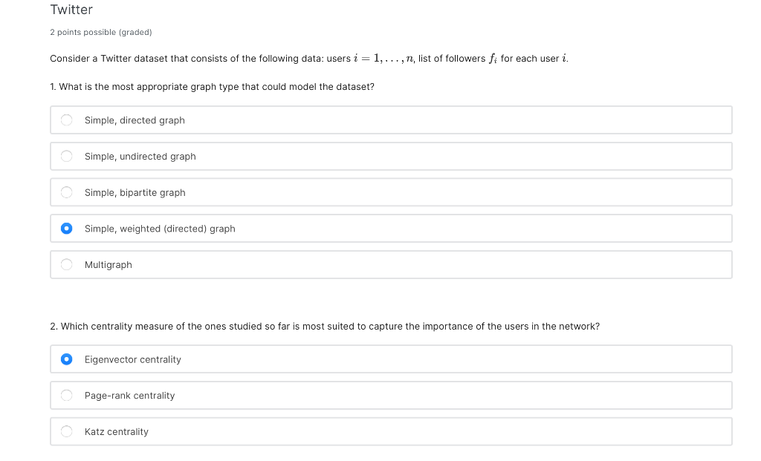Click the Twitter dataset description sentence
This screenshot has height=461, width=761.
(308, 58)
